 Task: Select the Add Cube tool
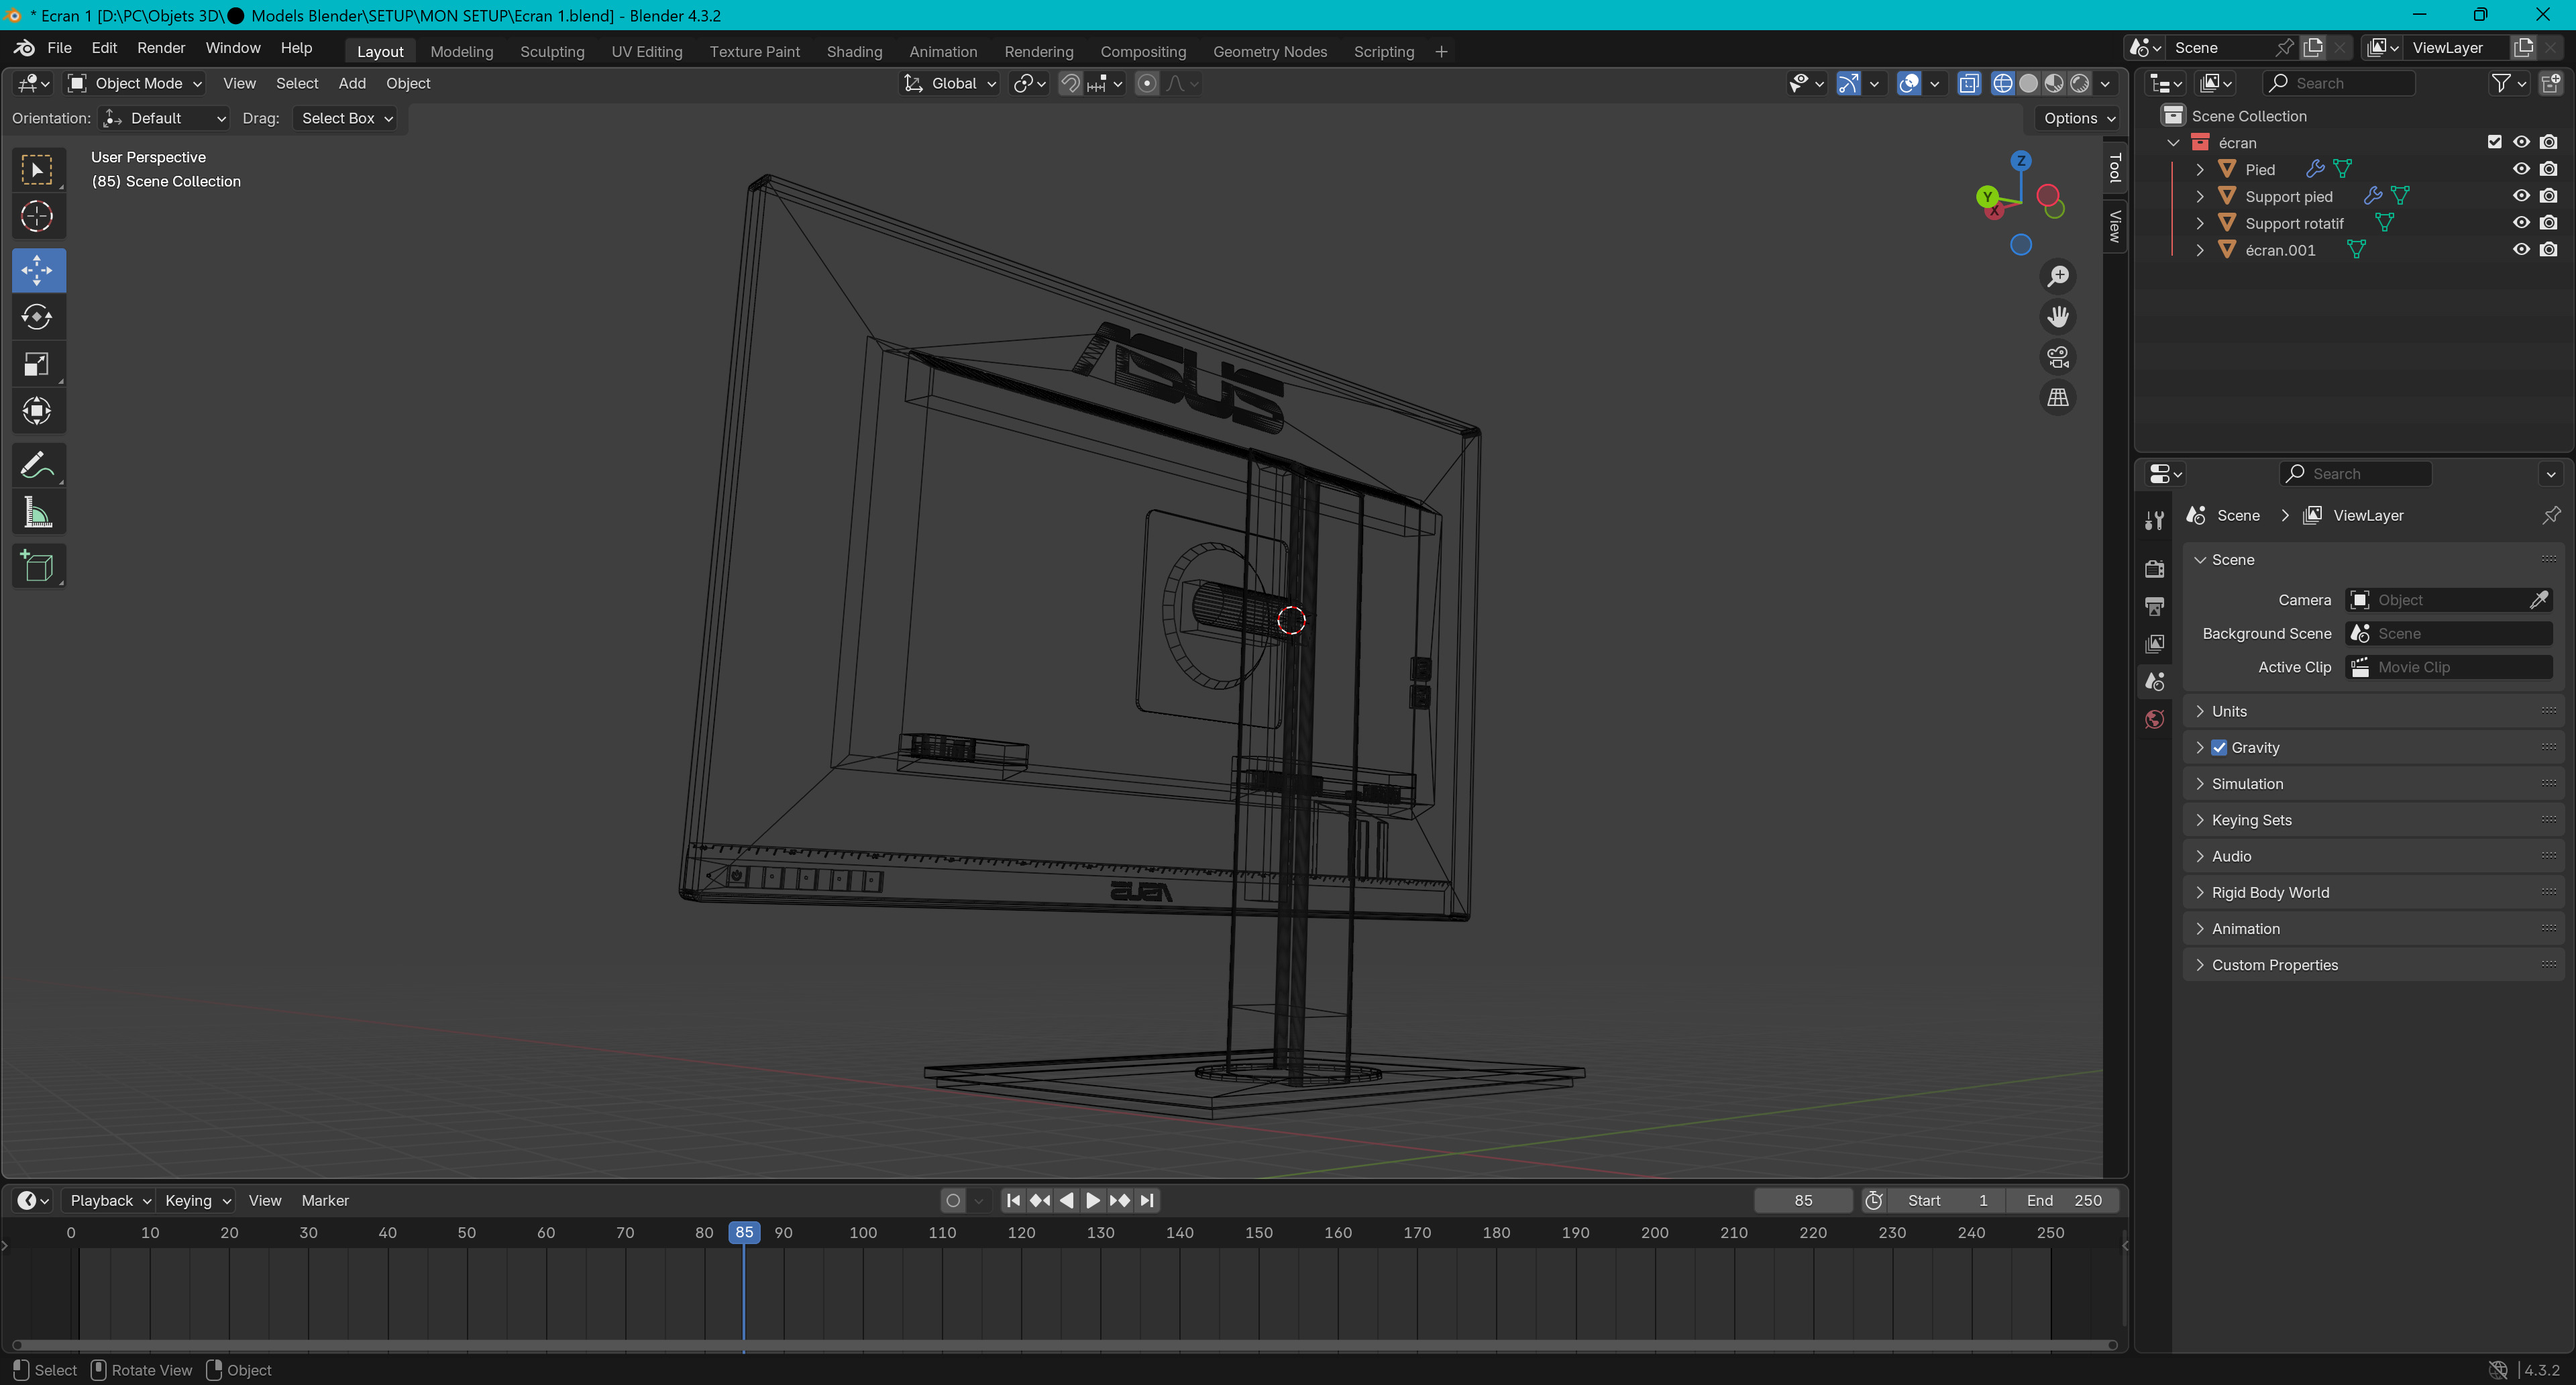pyautogui.click(x=38, y=566)
